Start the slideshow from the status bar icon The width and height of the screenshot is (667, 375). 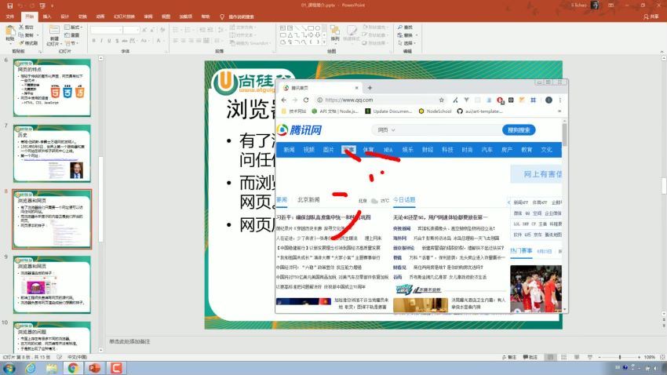pyautogui.click(x=590, y=357)
